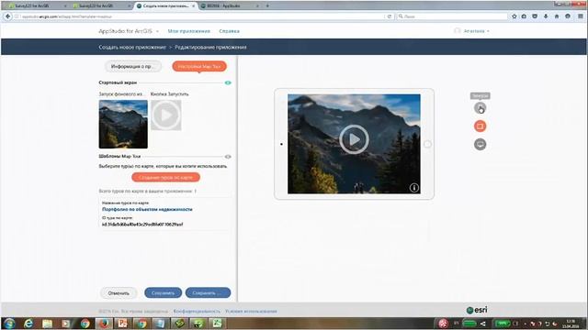Click the browser home icon
588x330 pixels.
coord(557,16)
